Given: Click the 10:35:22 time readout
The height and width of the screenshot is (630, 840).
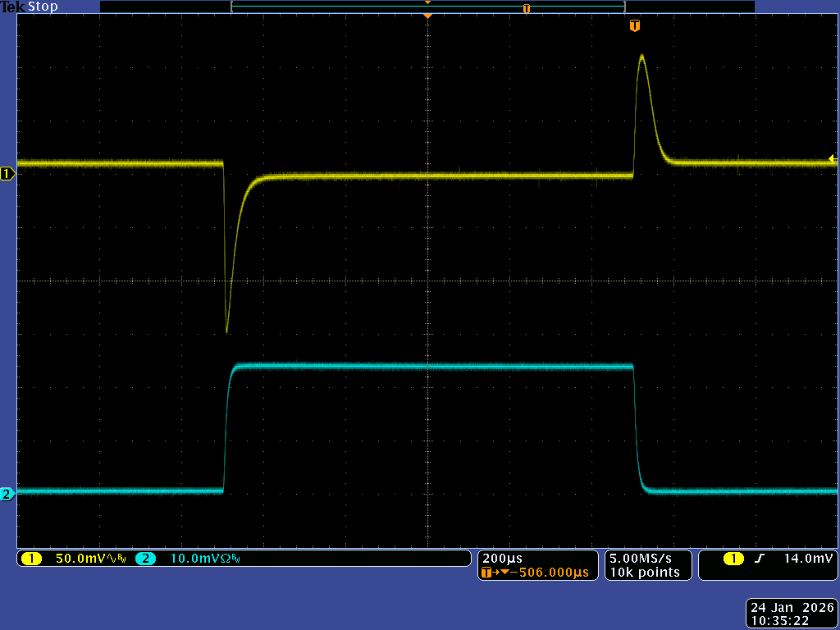Looking at the screenshot, I should click(780, 621).
